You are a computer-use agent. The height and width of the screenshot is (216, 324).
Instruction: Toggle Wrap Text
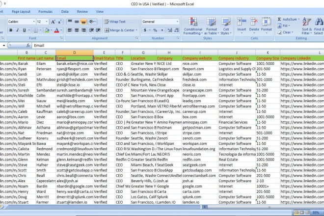(x=115, y=22)
